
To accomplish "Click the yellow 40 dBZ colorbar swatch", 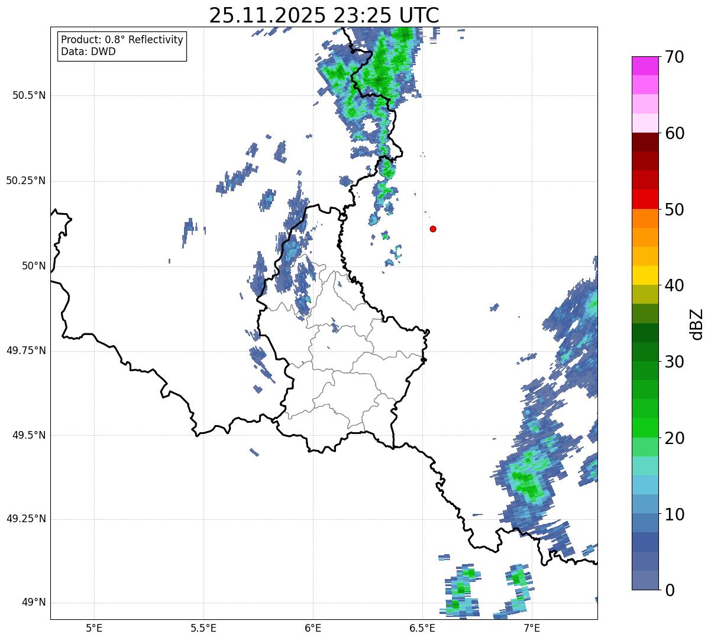I will 645,275.
